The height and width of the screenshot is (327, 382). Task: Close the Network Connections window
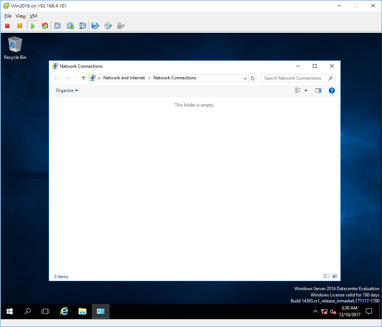(x=332, y=66)
